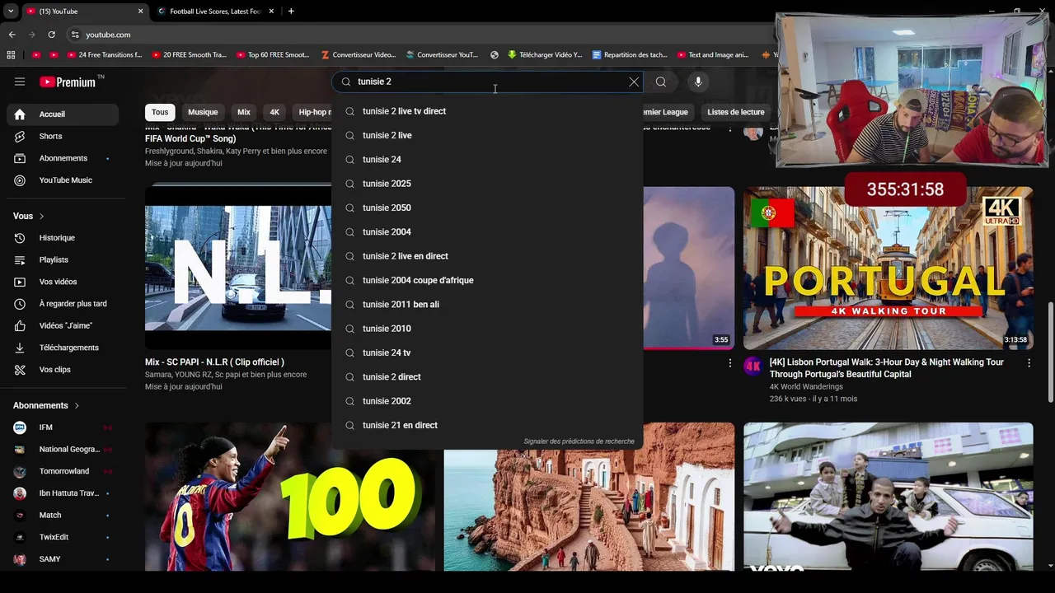
Task: Clear the search box with the X
Action: 634,82
